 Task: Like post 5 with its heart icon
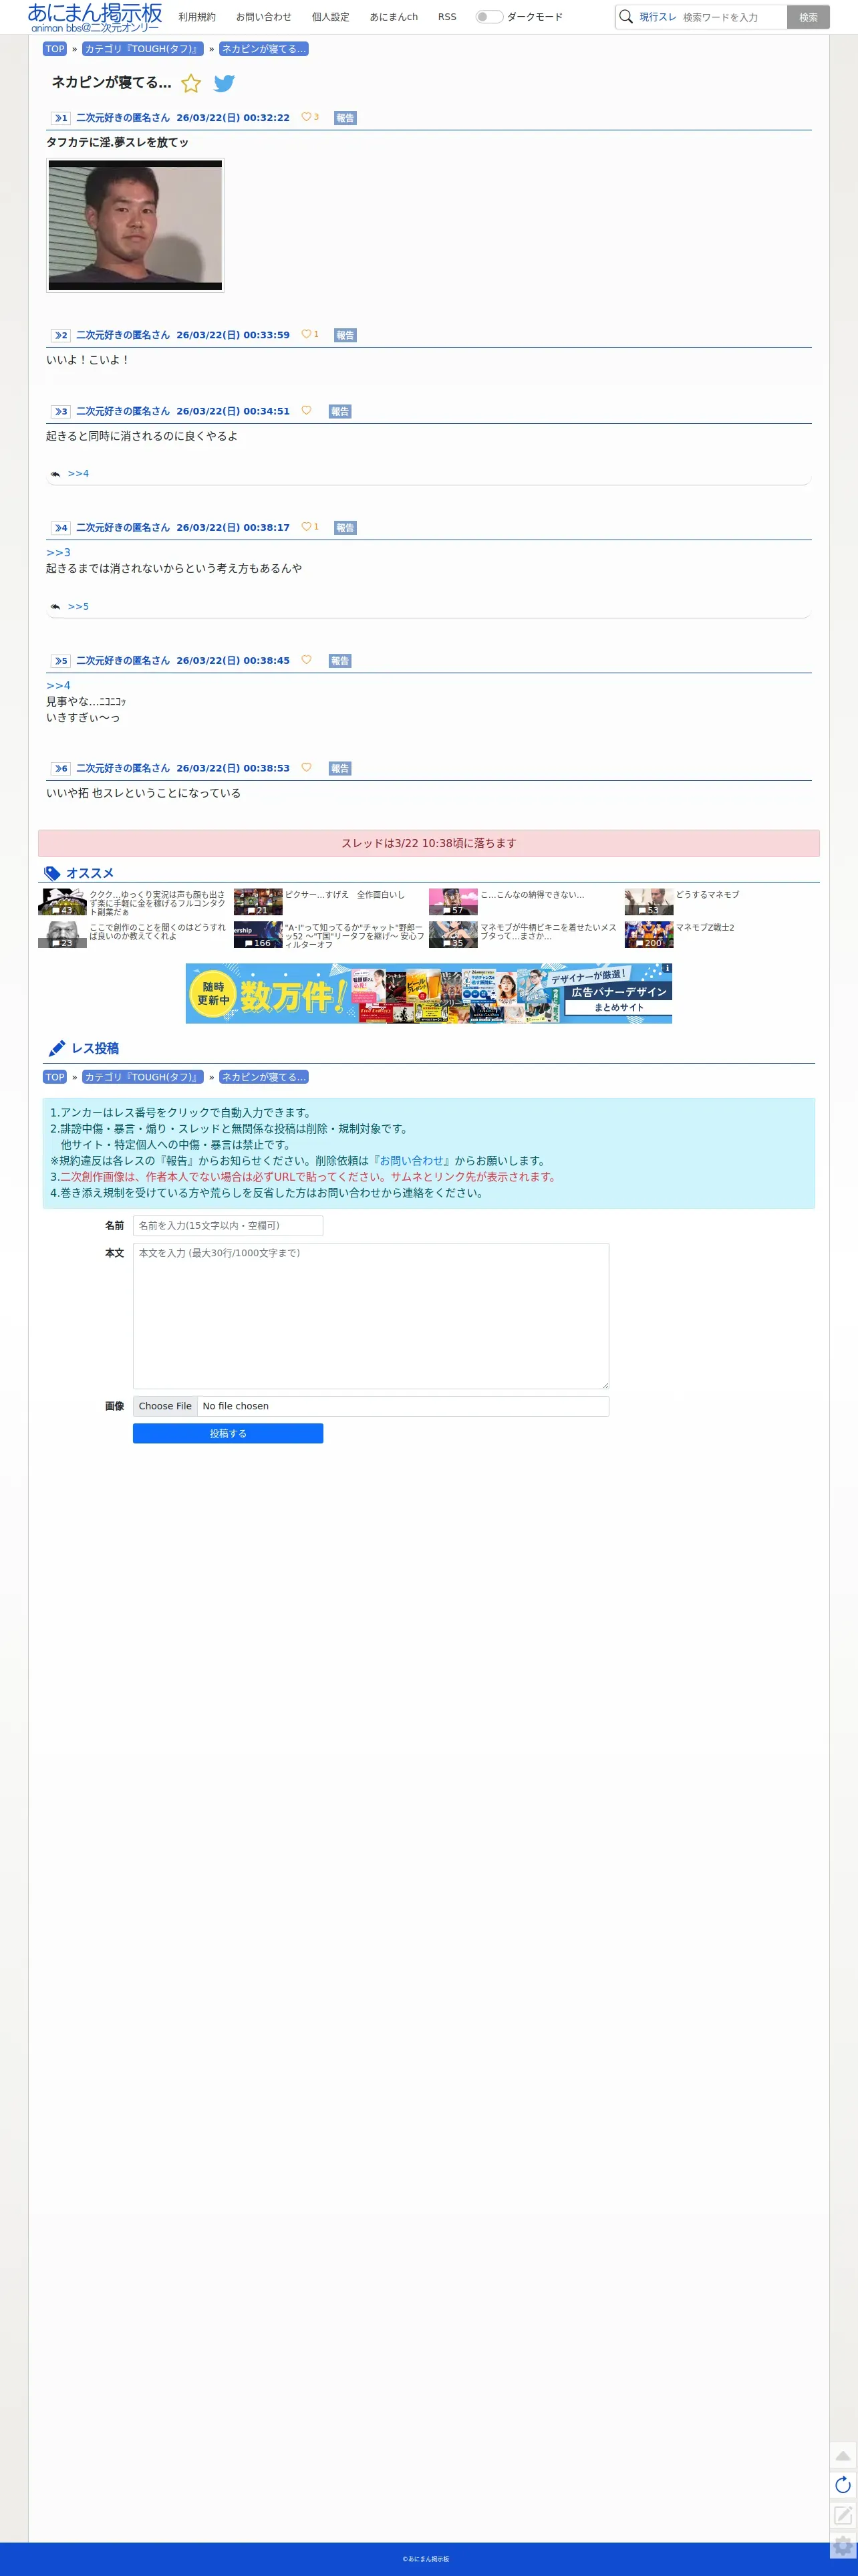coord(306,659)
